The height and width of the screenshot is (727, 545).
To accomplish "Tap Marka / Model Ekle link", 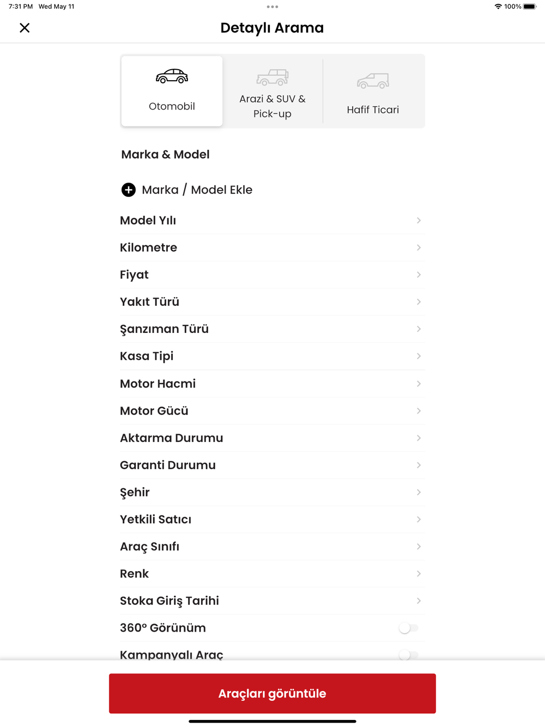I will [197, 190].
